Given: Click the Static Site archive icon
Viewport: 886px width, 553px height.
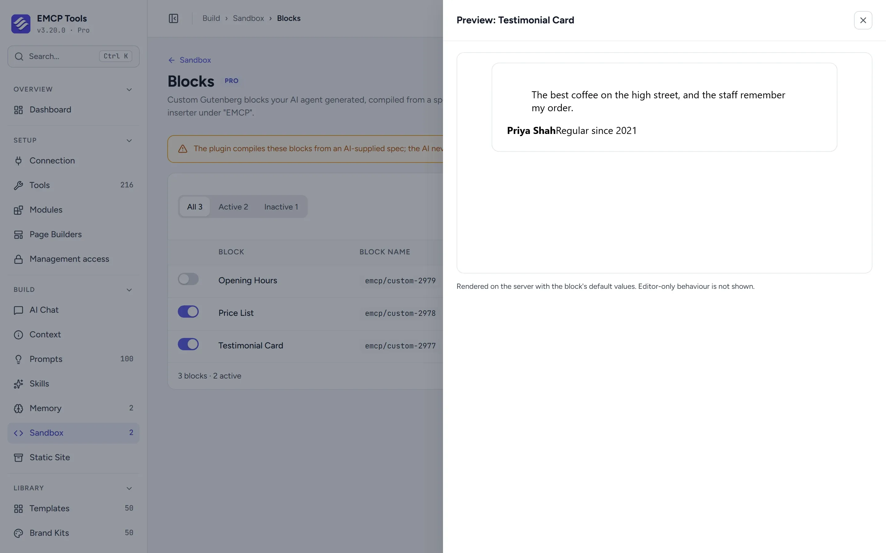Looking at the screenshot, I should tap(18, 457).
